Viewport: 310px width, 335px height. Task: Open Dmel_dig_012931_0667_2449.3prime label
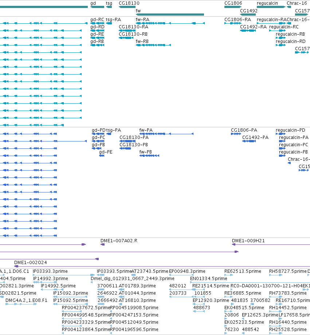click(133, 279)
